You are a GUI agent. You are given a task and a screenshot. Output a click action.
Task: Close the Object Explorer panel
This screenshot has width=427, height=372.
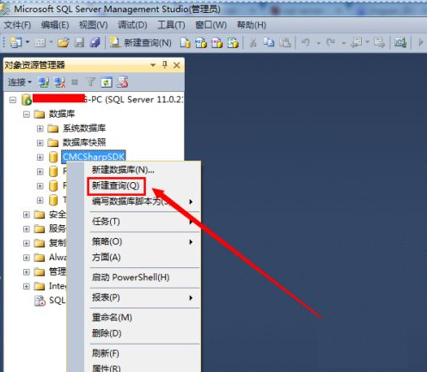click(177, 65)
